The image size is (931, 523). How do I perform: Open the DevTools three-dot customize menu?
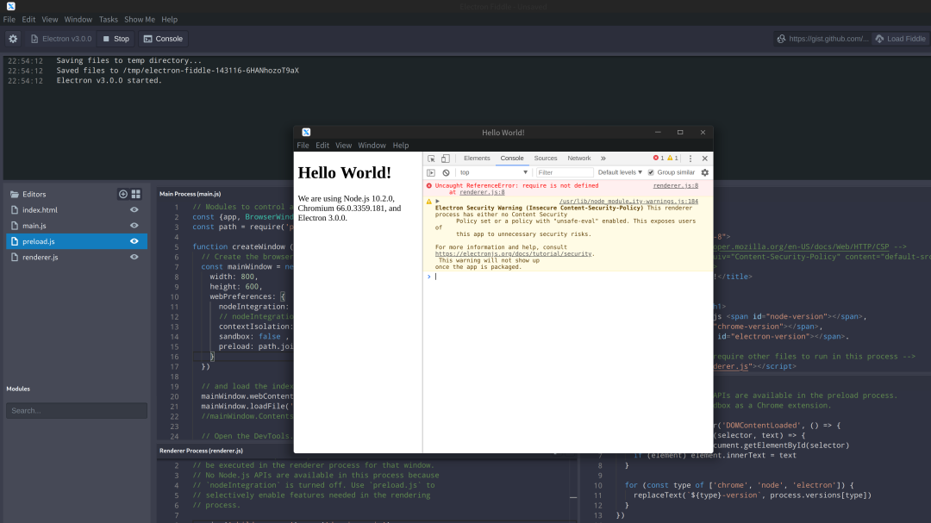tap(690, 159)
